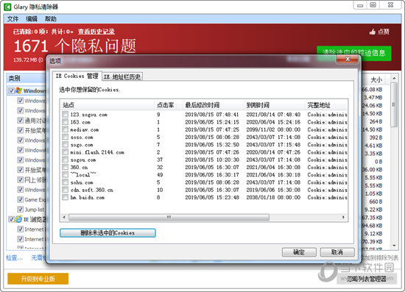Switch to IE Cookies 管理 tab
Image resolution: width=405 pixels, height=292 pixels.
pyautogui.click(x=77, y=76)
